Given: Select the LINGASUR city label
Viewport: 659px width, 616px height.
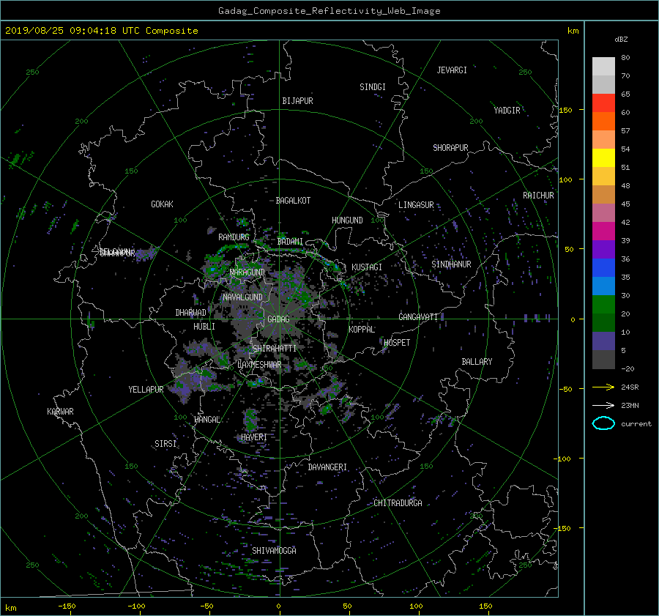Looking at the screenshot, I should 416,205.
